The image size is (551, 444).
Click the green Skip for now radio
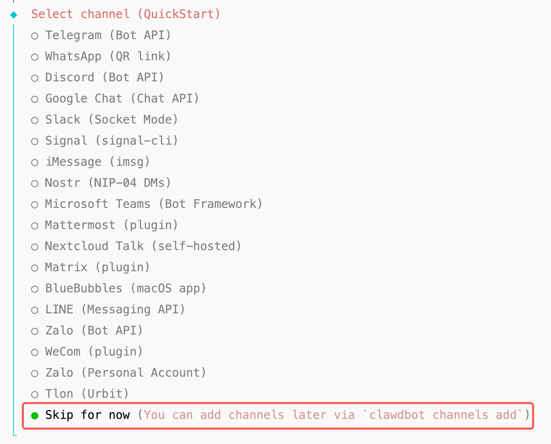pyautogui.click(x=35, y=416)
